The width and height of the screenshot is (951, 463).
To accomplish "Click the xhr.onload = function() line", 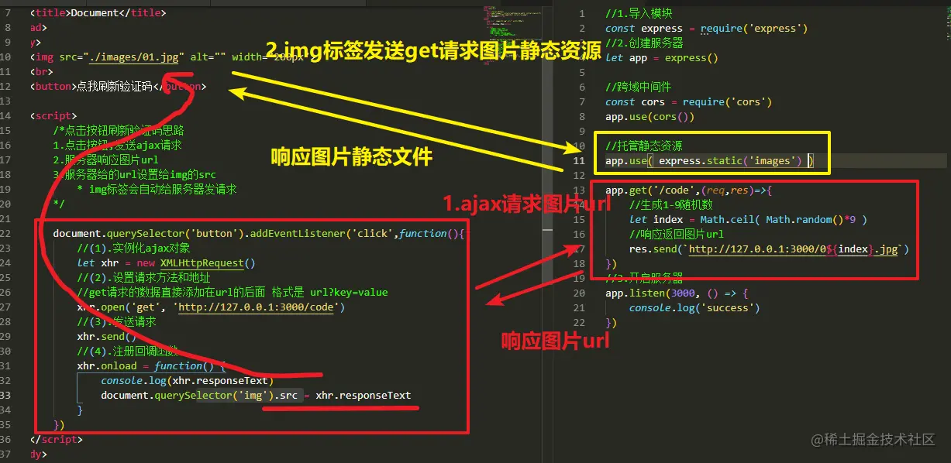I will [x=151, y=365].
